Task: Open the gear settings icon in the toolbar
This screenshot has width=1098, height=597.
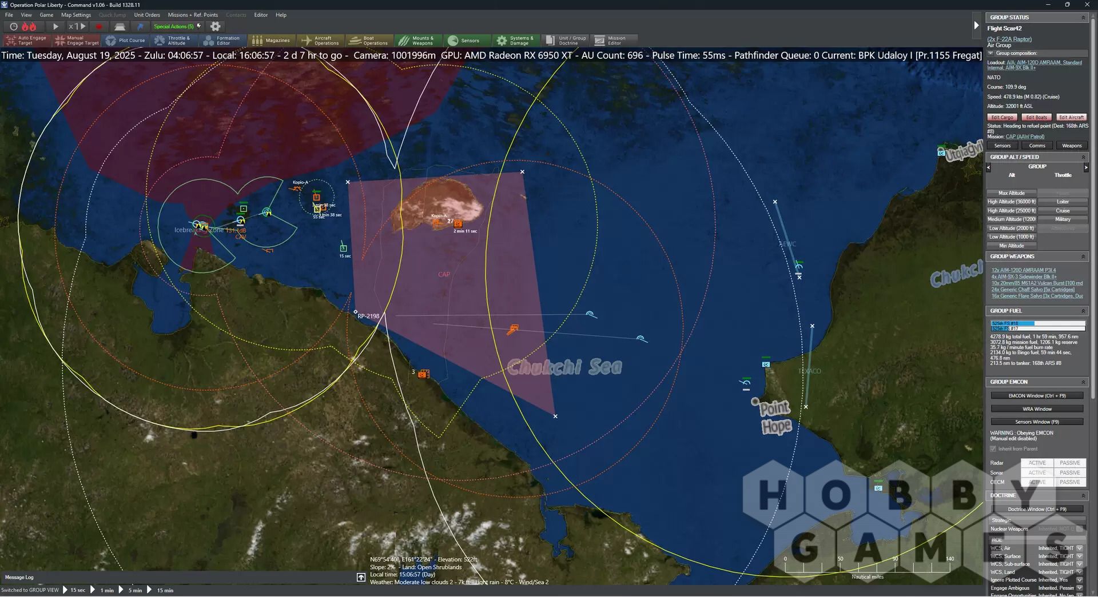Action: [x=215, y=26]
